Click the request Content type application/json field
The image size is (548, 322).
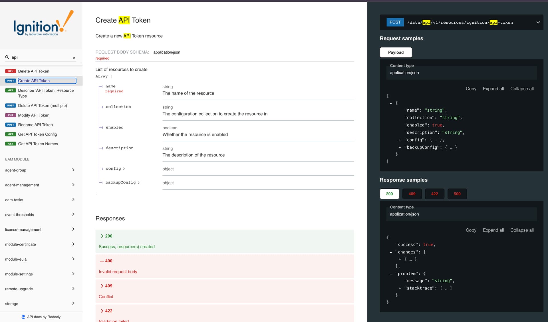462,73
